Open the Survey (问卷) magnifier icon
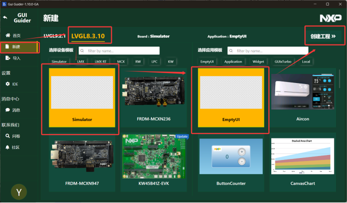Screen dimensions: 347x203 [x=8, y=136]
